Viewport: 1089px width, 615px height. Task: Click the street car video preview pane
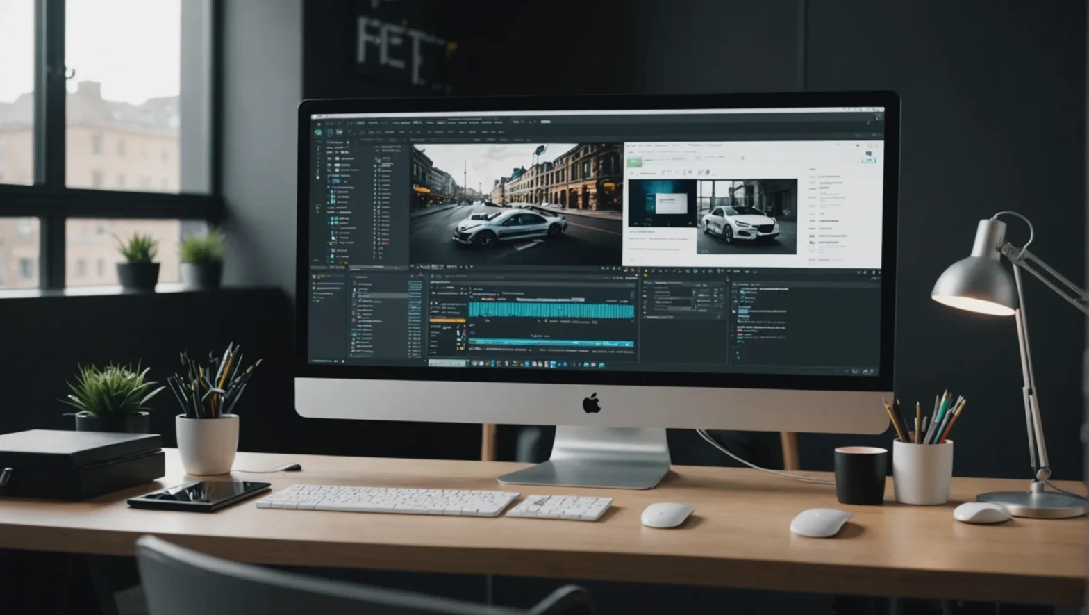[x=515, y=204]
